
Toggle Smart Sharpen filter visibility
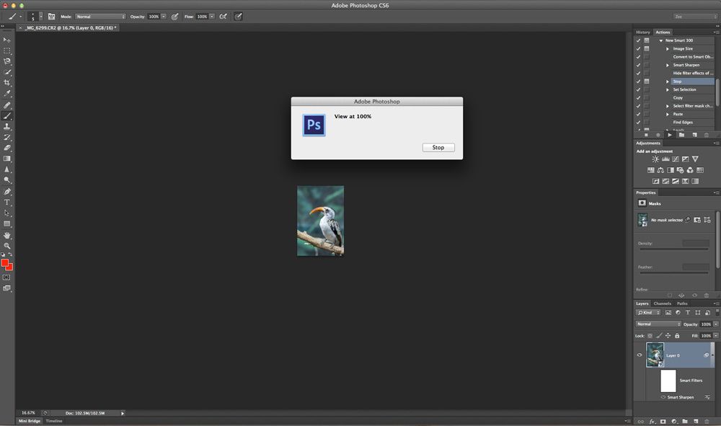[x=663, y=397]
